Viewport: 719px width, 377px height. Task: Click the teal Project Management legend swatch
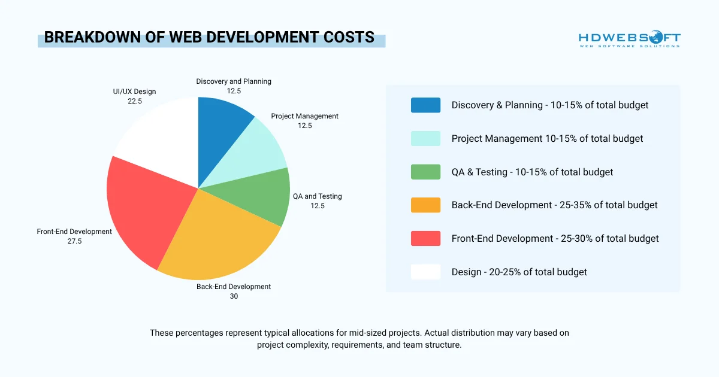click(x=425, y=138)
